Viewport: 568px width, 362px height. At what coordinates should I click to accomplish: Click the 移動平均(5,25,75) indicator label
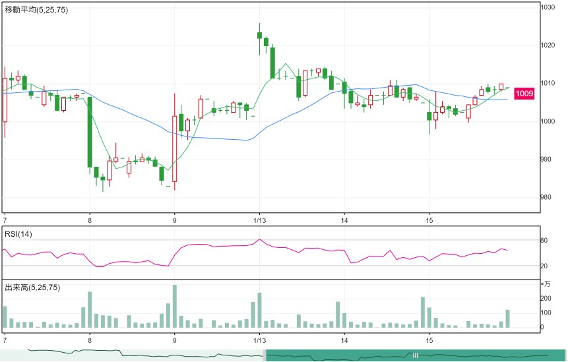click(36, 10)
